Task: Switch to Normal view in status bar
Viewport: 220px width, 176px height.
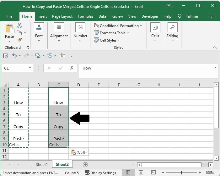Action: click(128, 173)
